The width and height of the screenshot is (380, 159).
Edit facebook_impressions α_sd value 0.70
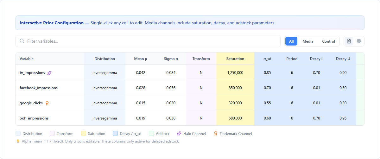pyautogui.click(x=267, y=88)
